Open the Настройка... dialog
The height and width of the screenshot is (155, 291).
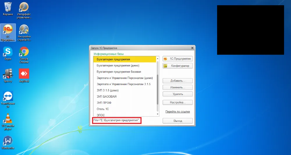point(178,102)
